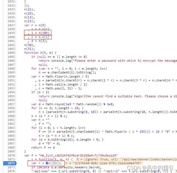
Task: Add a breakpoint at line number 1044
Action: pyautogui.click(x=11, y=53)
